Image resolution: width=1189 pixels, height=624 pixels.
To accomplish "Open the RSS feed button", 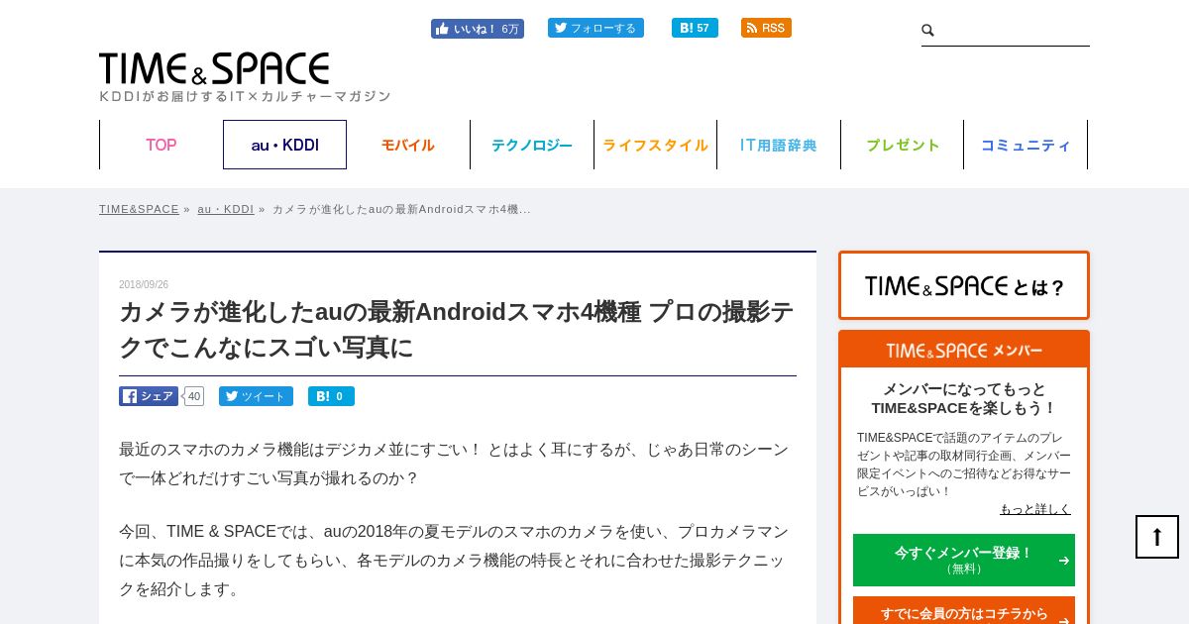I will 766,28.
